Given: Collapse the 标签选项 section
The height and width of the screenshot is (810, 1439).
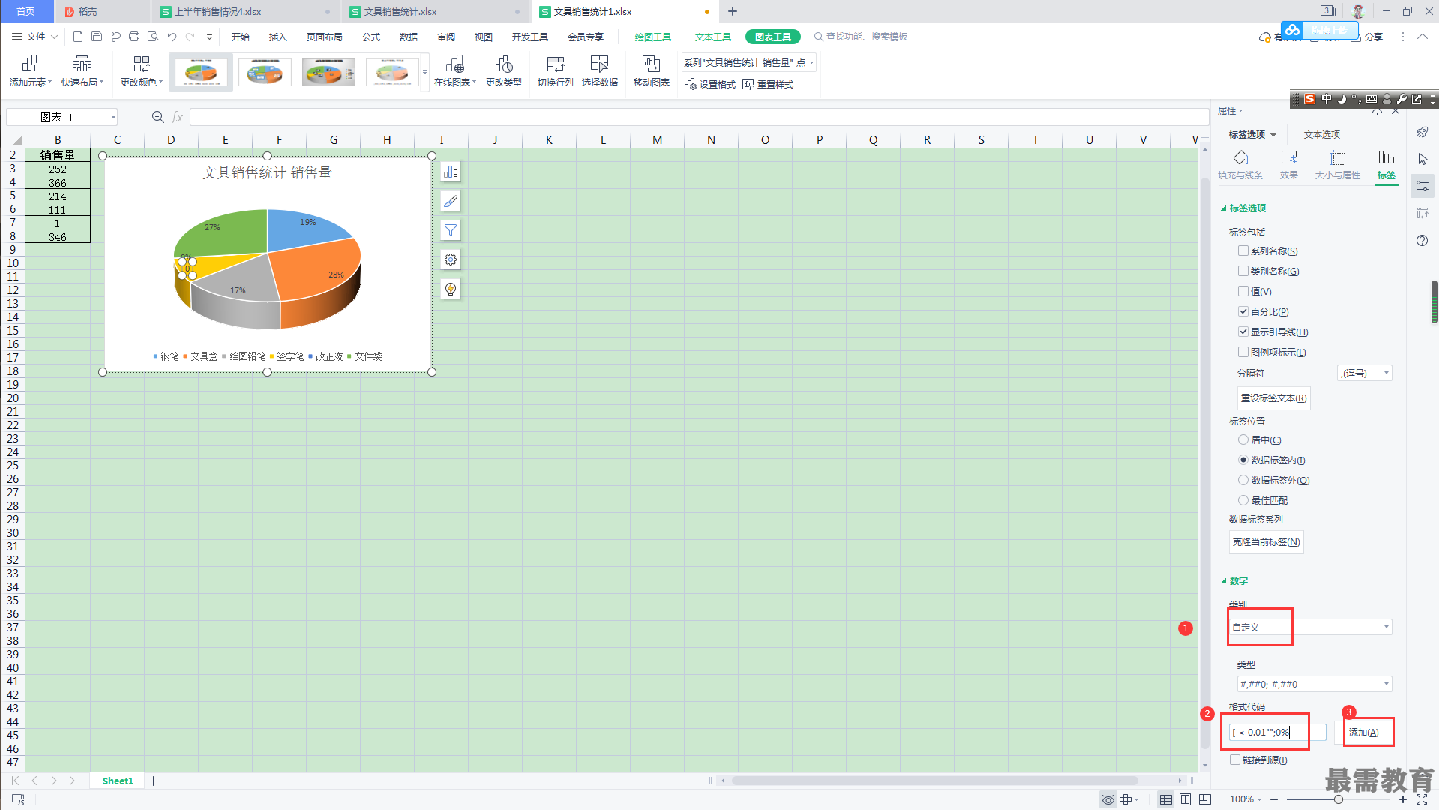Looking at the screenshot, I should coord(1224,208).
